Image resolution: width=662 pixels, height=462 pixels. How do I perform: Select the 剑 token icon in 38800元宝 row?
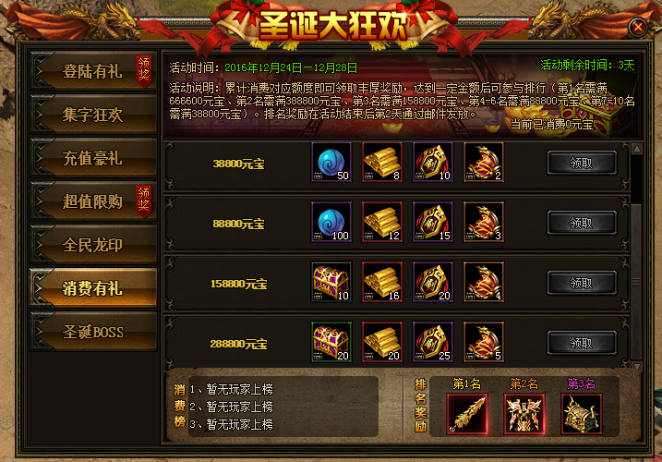click(433, 163)
